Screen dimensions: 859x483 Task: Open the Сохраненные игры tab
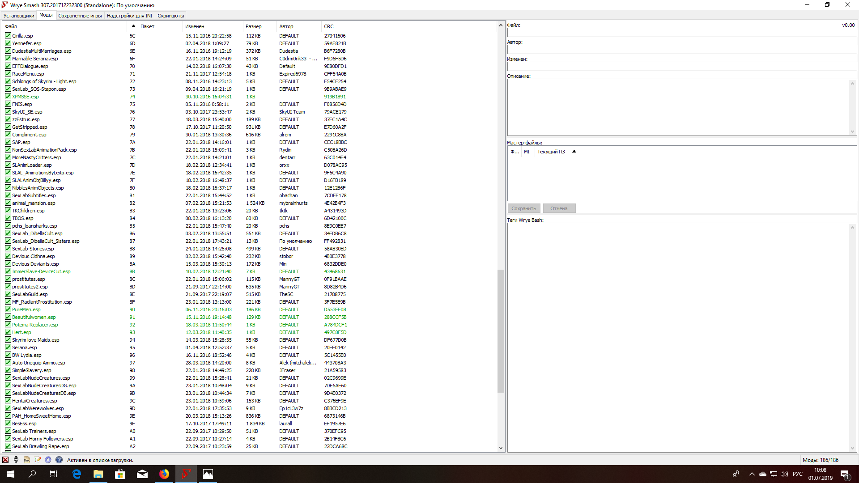click(80, 16)
